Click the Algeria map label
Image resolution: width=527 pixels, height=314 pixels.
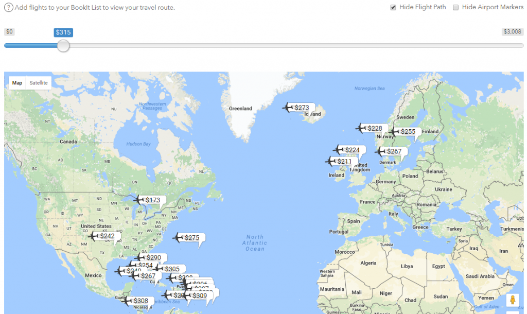(368, 263)
